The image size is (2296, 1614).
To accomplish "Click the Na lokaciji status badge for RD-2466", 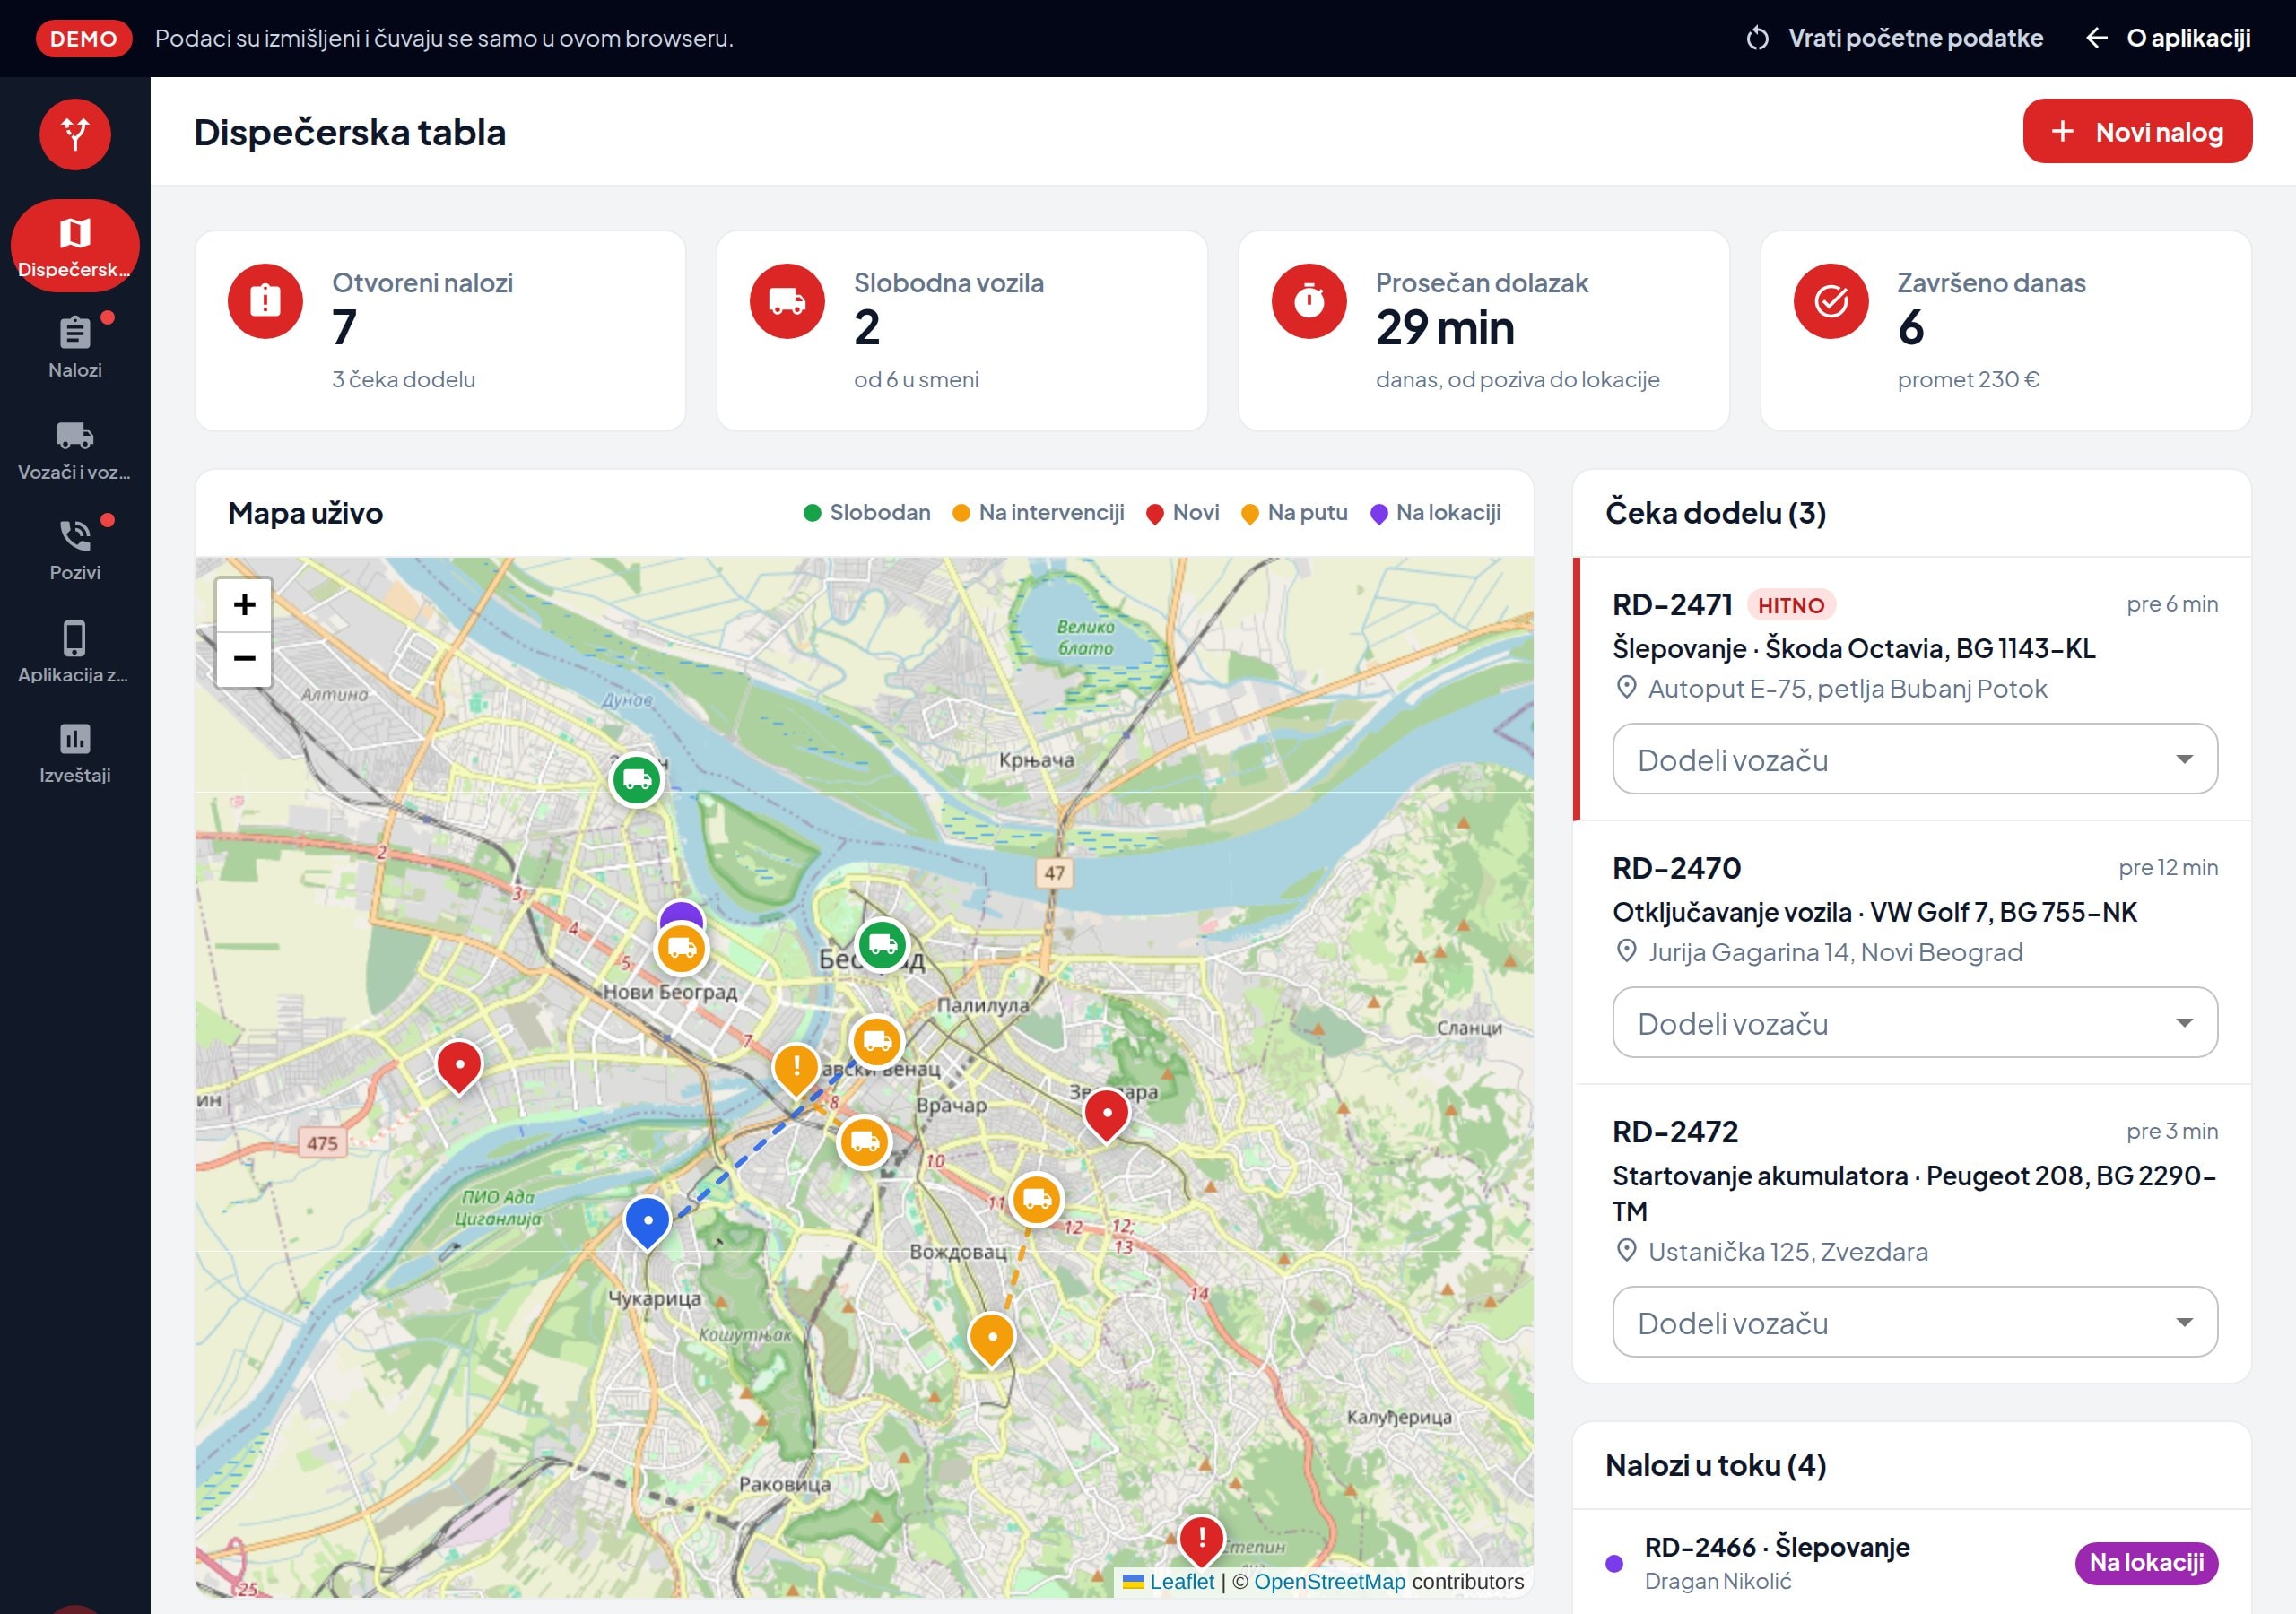I will click(2146, 1563).
